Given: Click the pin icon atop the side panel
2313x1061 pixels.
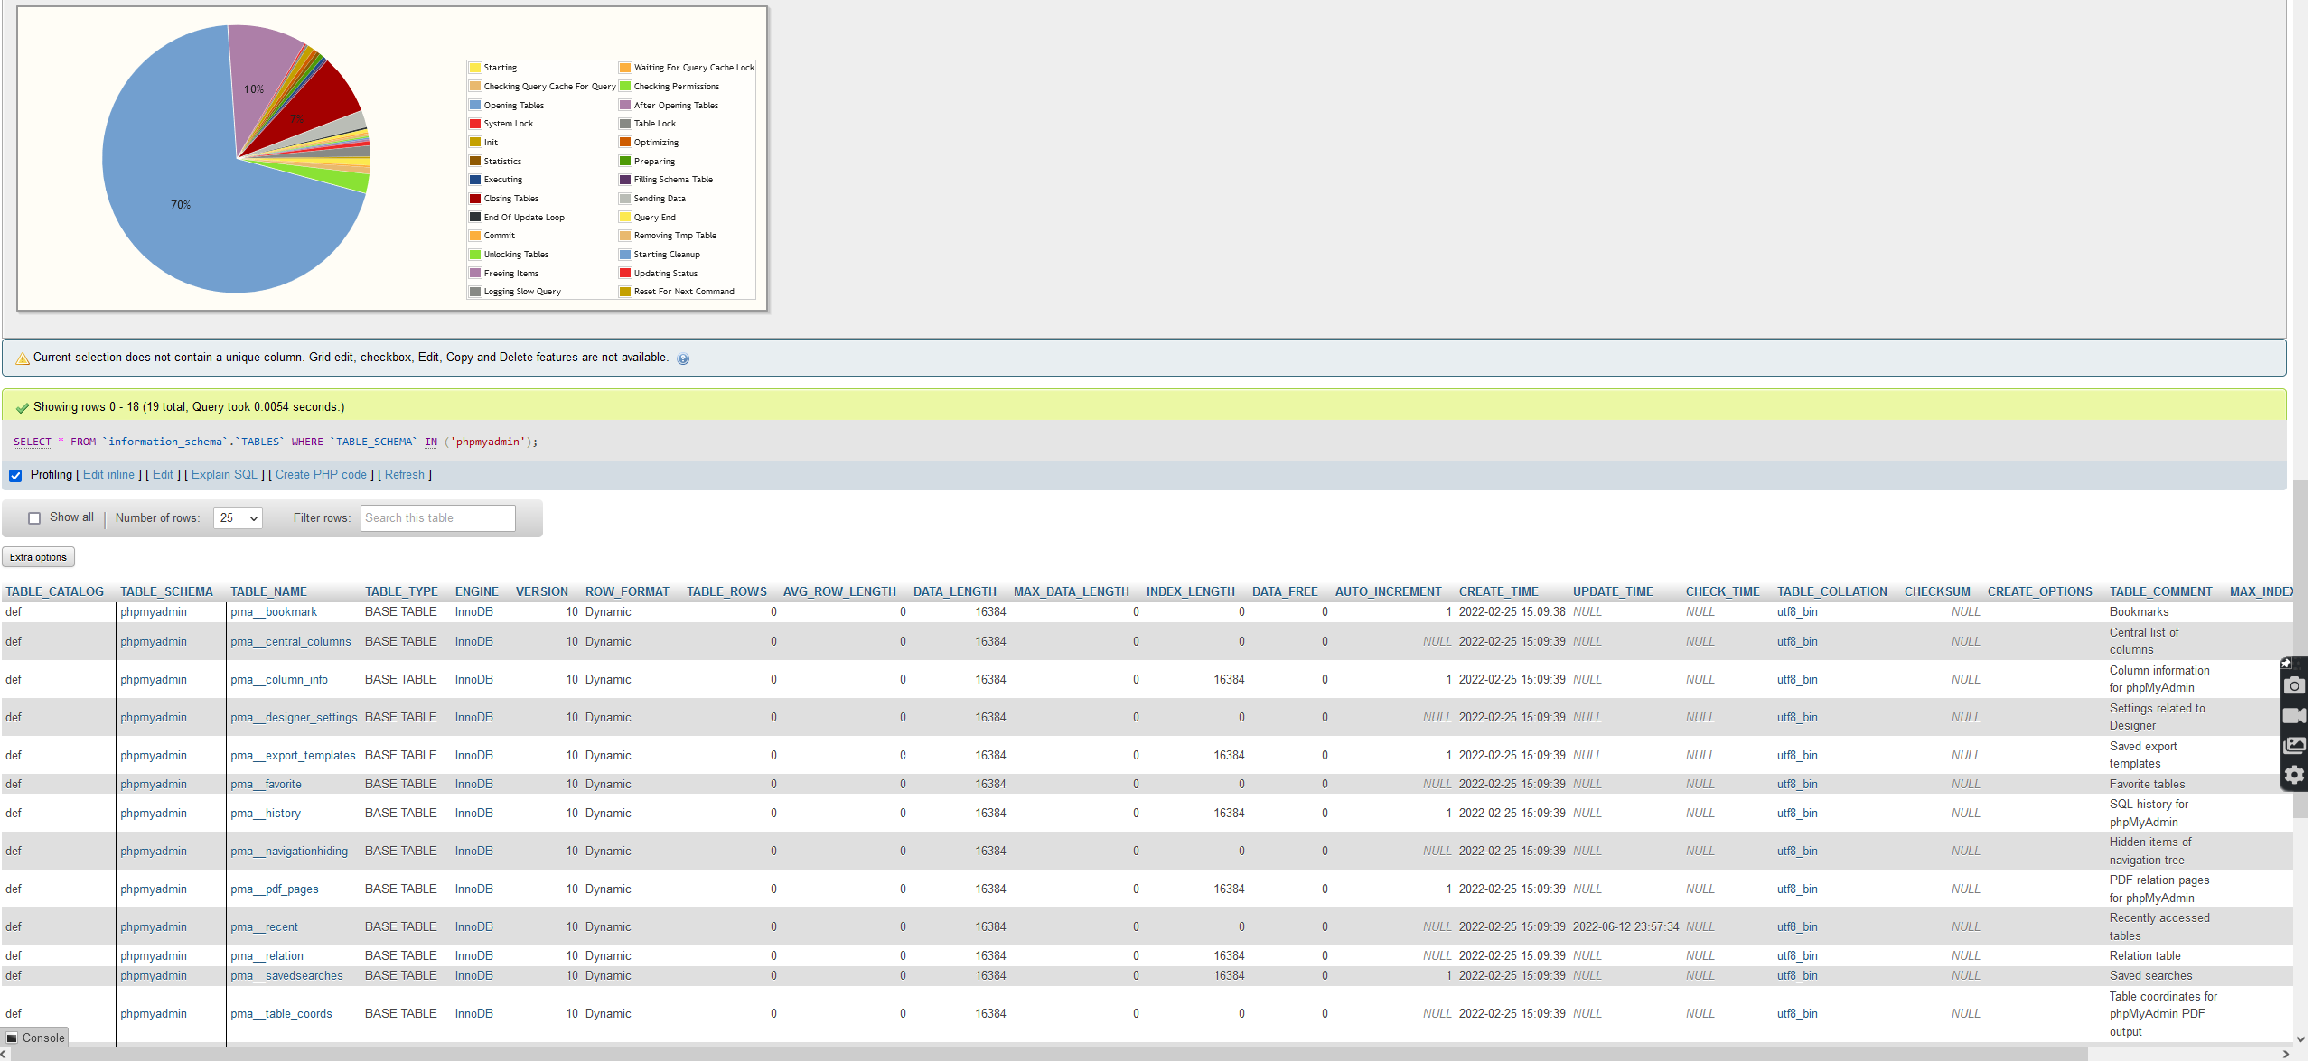Looking at the screenshot, I should 2286,664.
